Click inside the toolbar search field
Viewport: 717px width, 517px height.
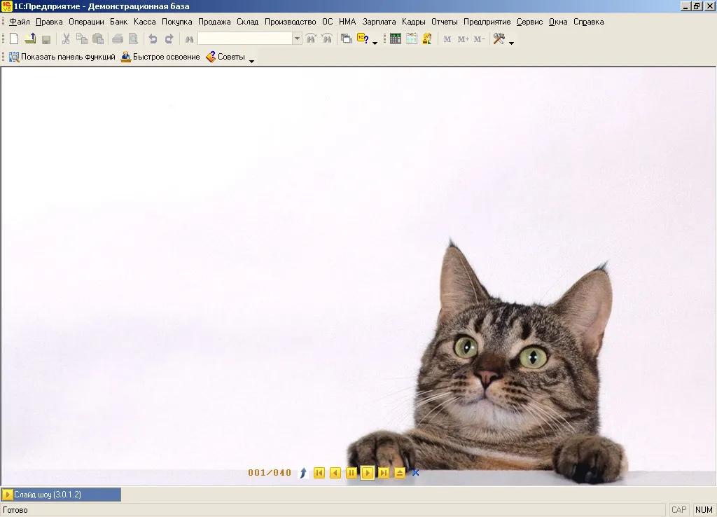click(x=245, y=39)
